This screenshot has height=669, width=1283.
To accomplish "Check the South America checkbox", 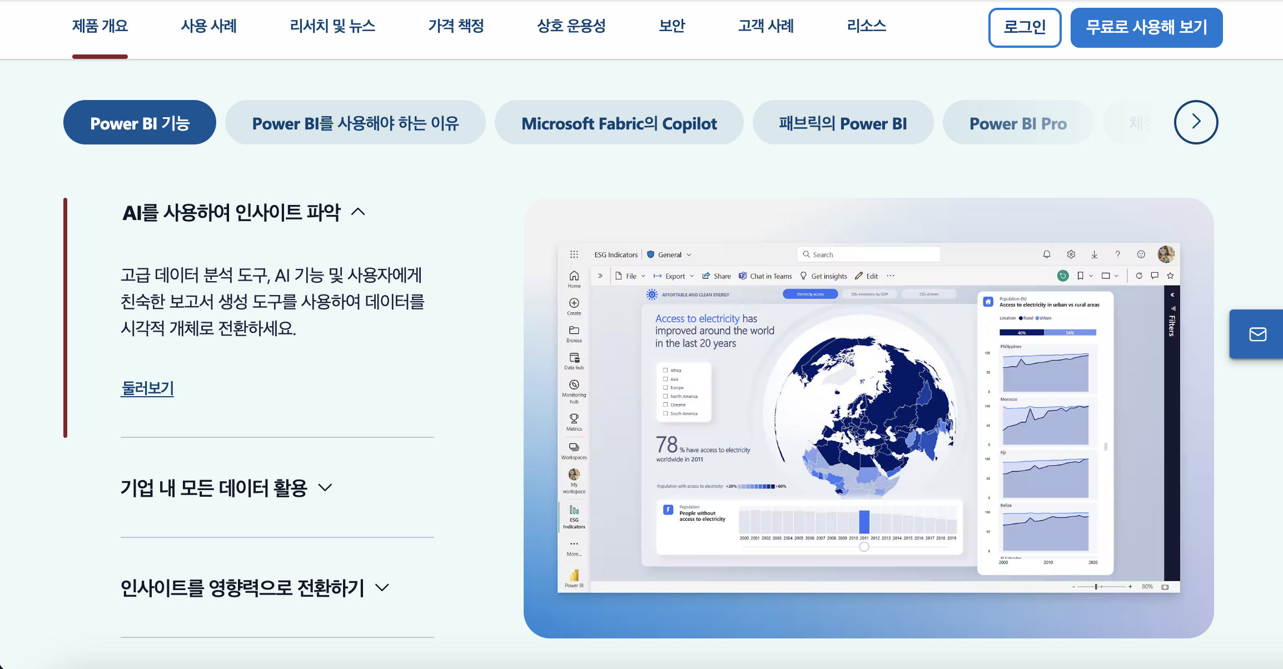I will click(665, 413).
